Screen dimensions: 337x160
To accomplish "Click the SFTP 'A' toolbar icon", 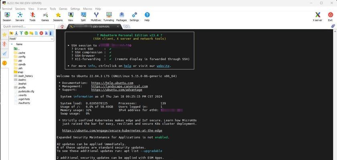I will 46,33.
